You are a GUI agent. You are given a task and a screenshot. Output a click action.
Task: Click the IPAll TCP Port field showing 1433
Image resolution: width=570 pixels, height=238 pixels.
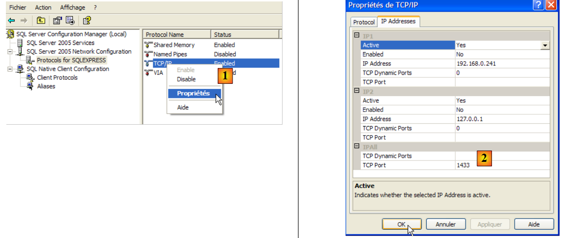tap(502, 165)
